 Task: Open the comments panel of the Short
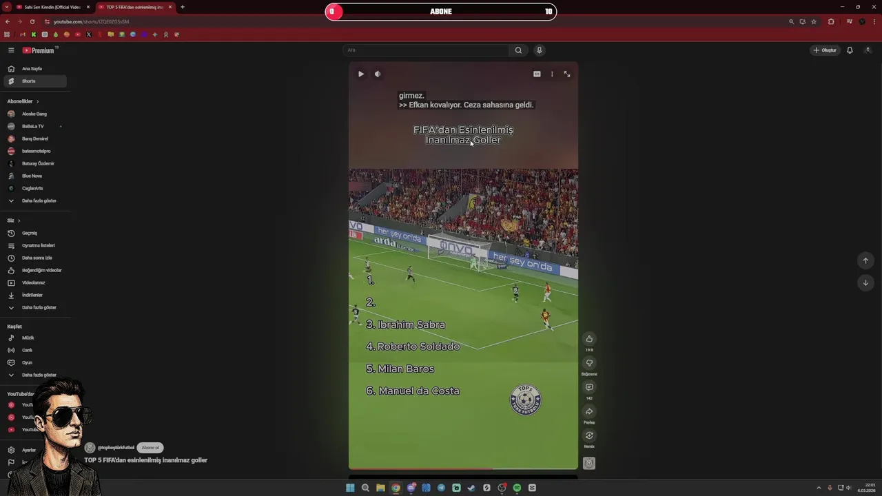coord(589,387)
